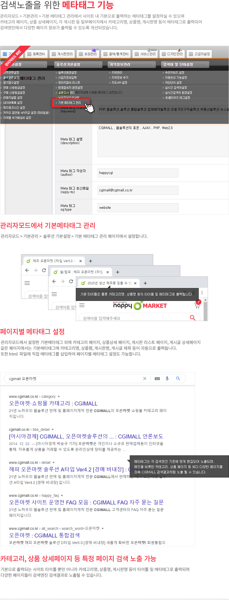Click back arrow in 쌀/잡곡 browser window
The height and width of the screenshot is (600, 229).
[x=54, y=281]
